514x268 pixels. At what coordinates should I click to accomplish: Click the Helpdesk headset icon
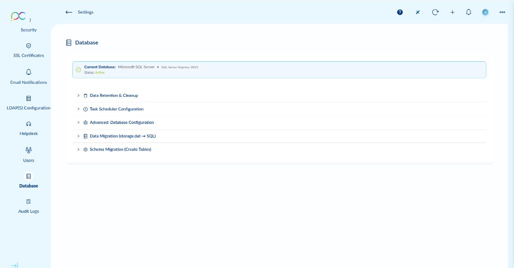point(29,124)
